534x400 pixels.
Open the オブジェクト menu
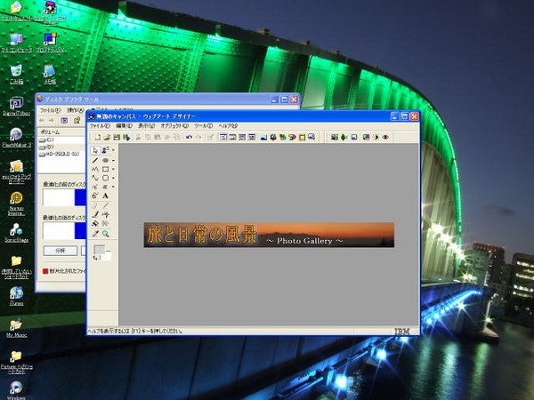[174, 126]
